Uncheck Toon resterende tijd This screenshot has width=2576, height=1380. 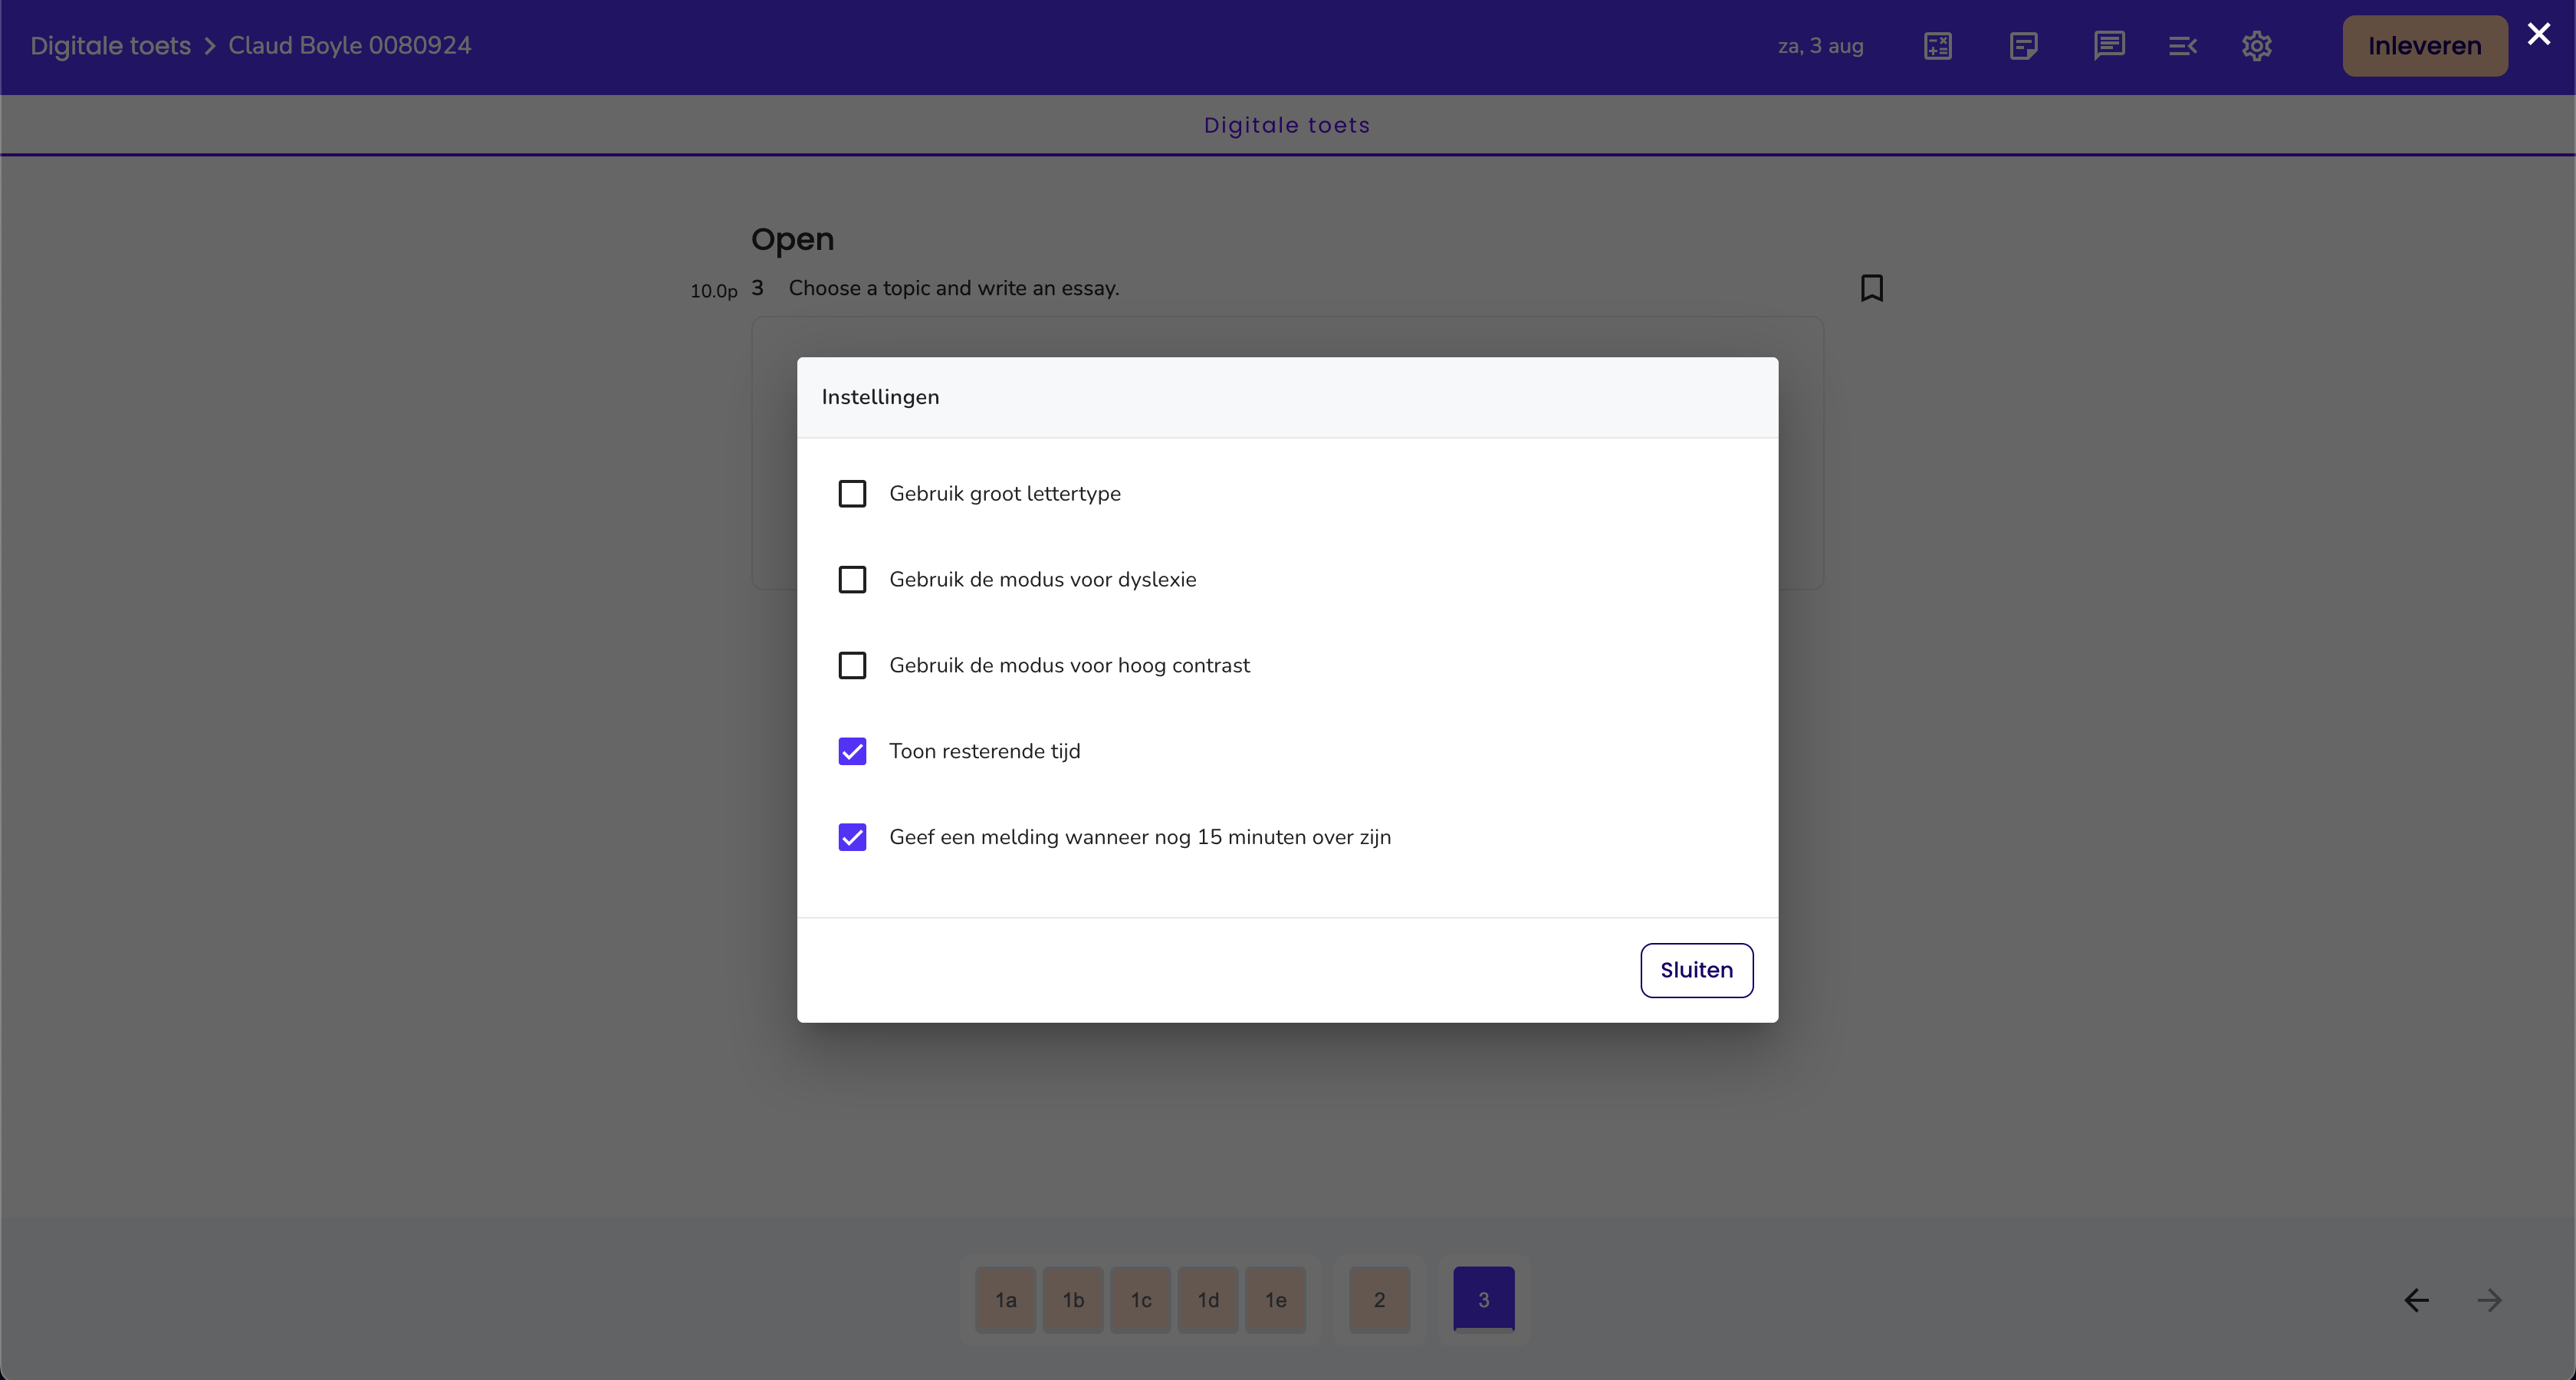tap(852, 751)
